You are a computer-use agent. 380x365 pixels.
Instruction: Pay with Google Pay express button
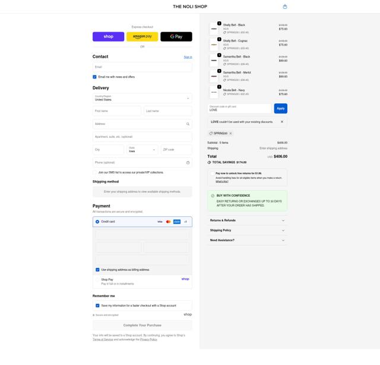[x=176, y=36]
